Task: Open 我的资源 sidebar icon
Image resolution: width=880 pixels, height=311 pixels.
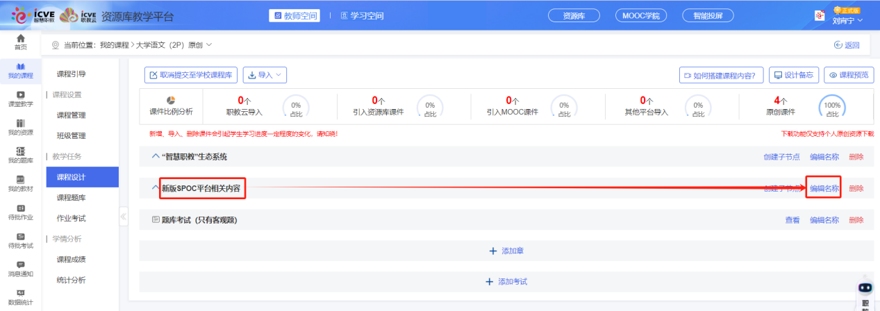Action: 21,123
